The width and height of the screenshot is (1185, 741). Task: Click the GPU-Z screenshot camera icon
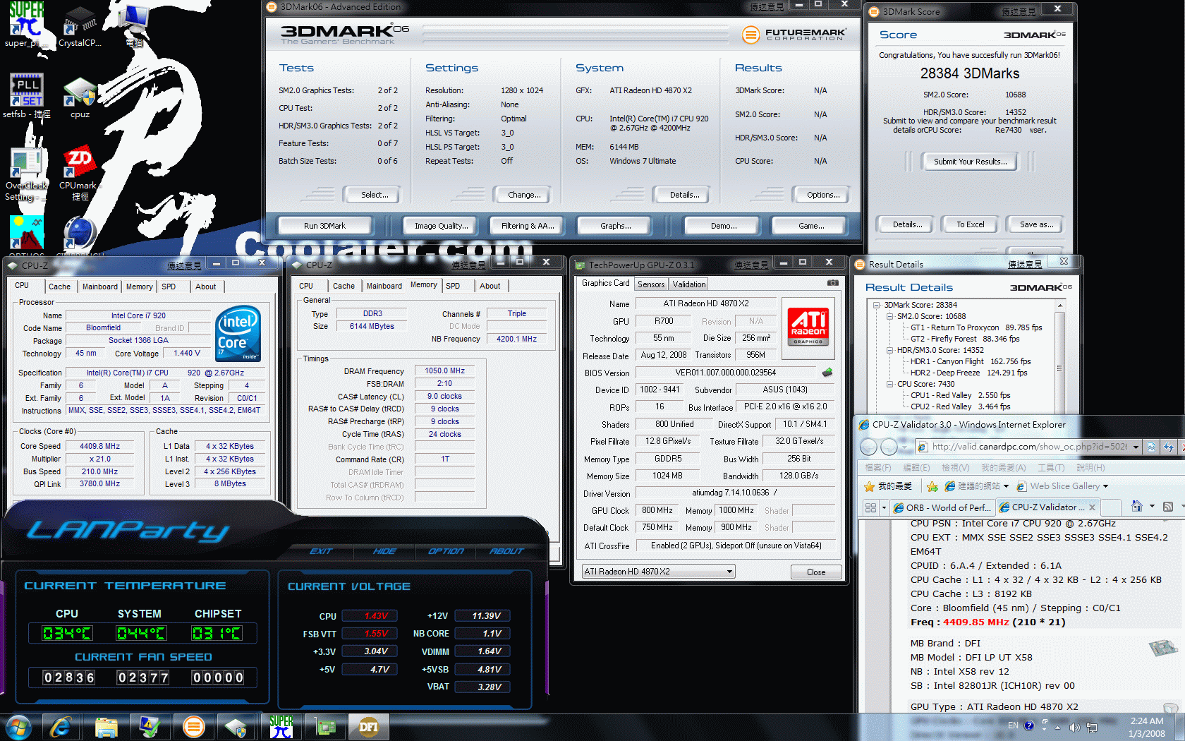(x=833, y=283)
